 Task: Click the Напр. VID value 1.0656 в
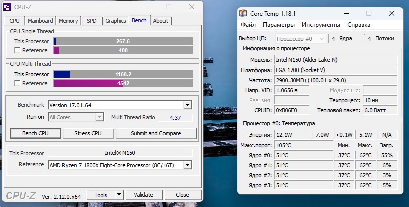[292, 90]
